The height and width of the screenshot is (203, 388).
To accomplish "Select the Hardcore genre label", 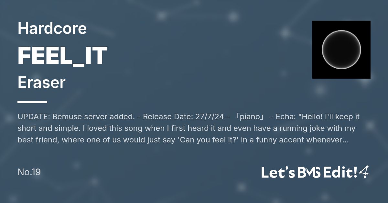I will point(52,29).
